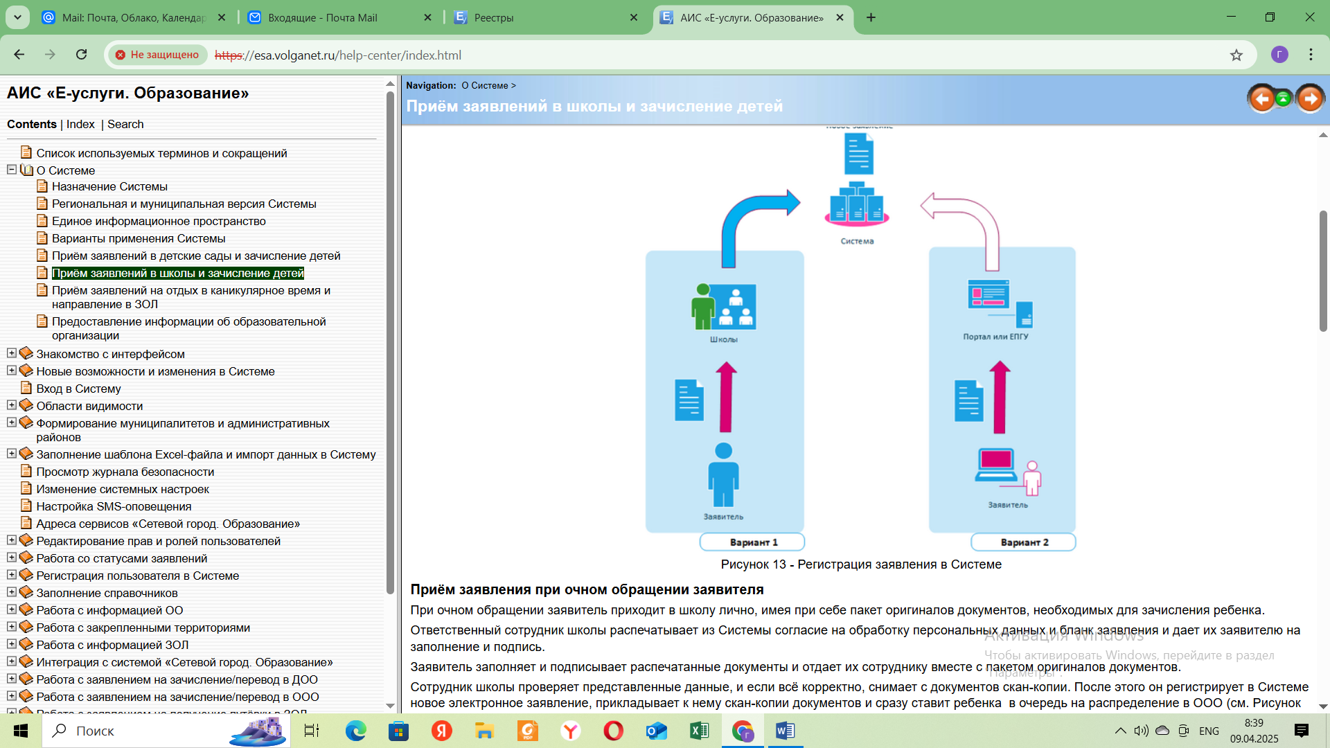Viewport: 1330px width, 748px height.
Task: Switch to 'Mail: Почта, Облако' tab
Action: click(x=134, y=17)
